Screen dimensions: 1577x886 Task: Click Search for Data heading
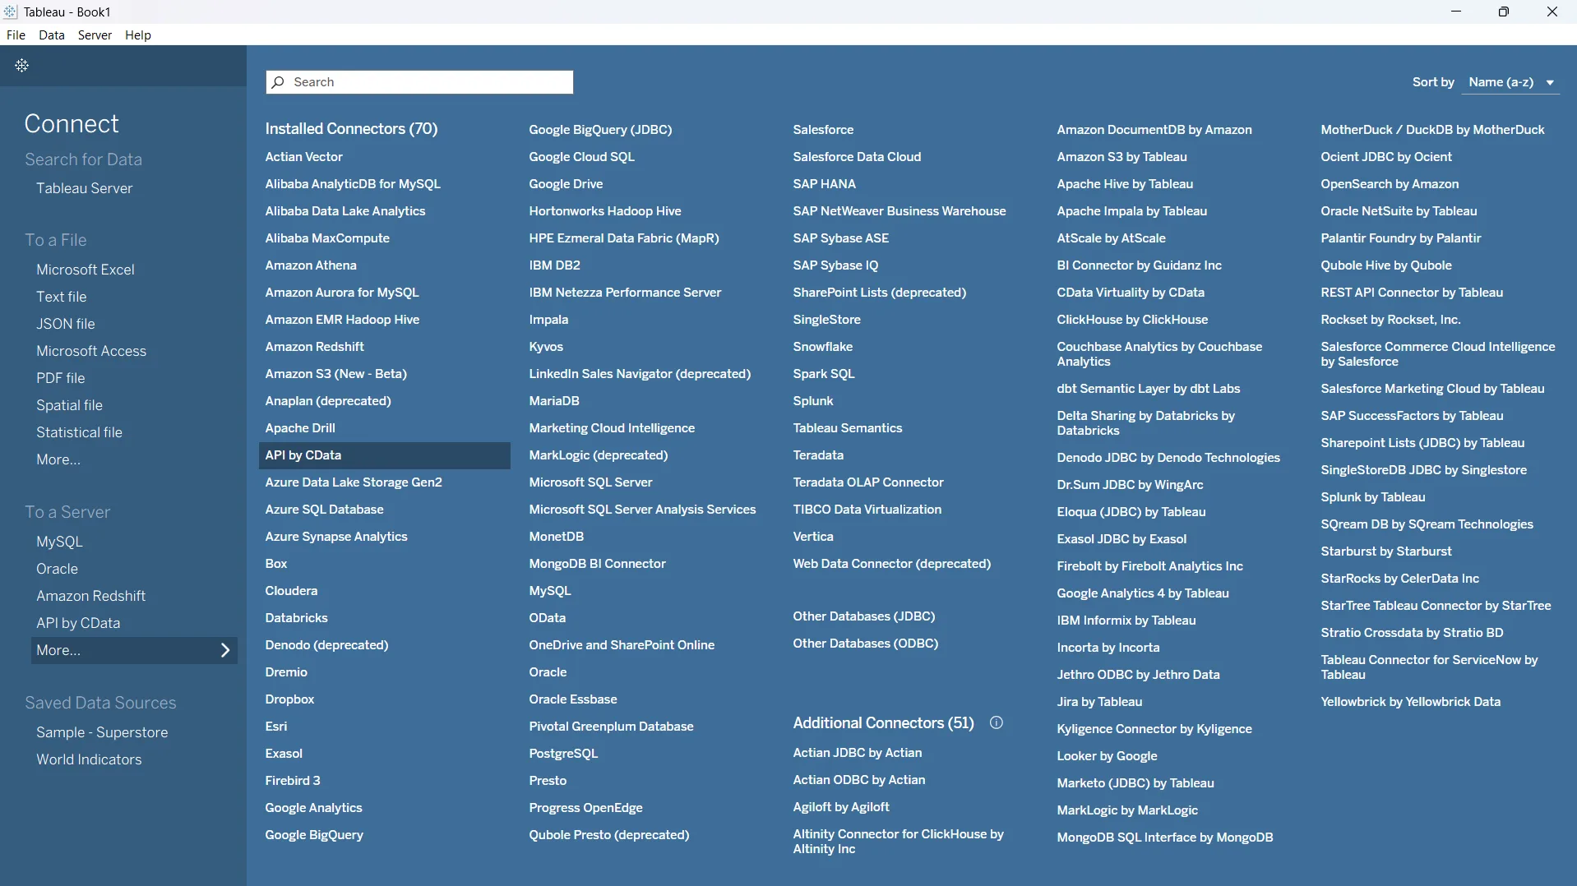83,159
